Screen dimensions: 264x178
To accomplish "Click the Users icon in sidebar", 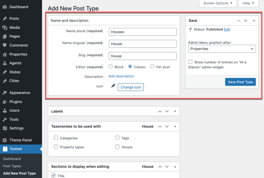I will 5,111.
